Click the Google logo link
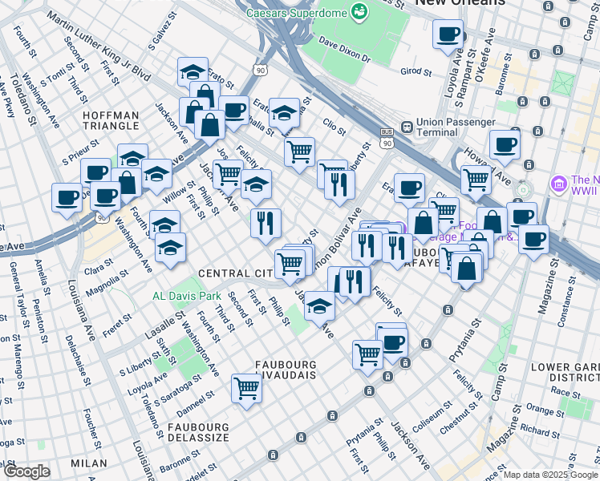The width and height of the screenshot is (600, 481). [27, 472]
